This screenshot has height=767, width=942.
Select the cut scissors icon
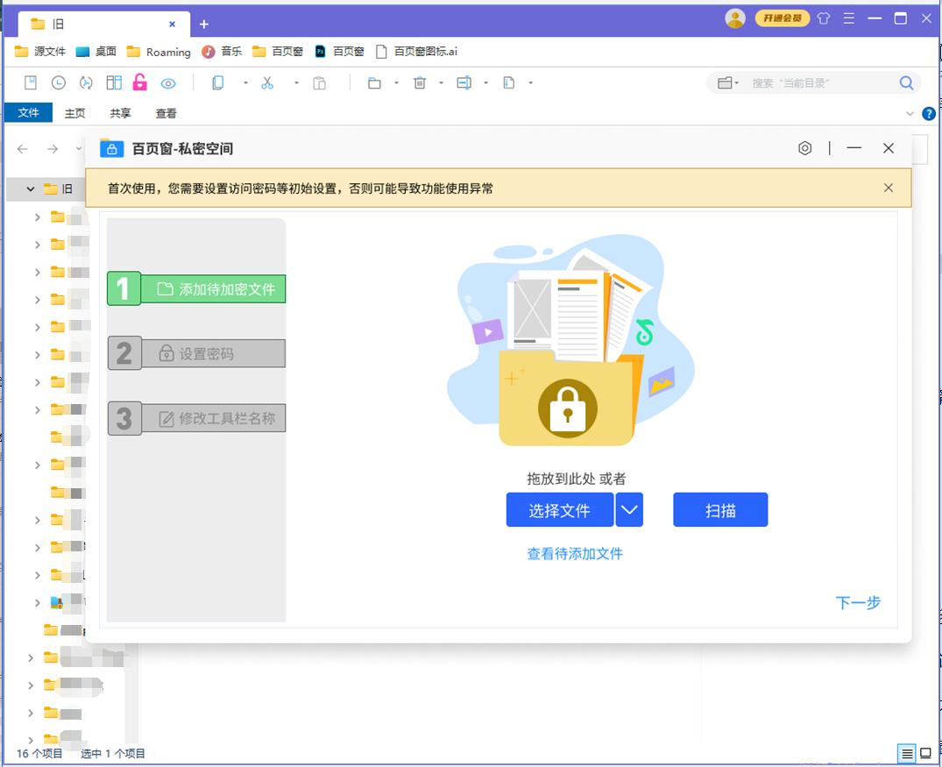(x=269, y=82)
